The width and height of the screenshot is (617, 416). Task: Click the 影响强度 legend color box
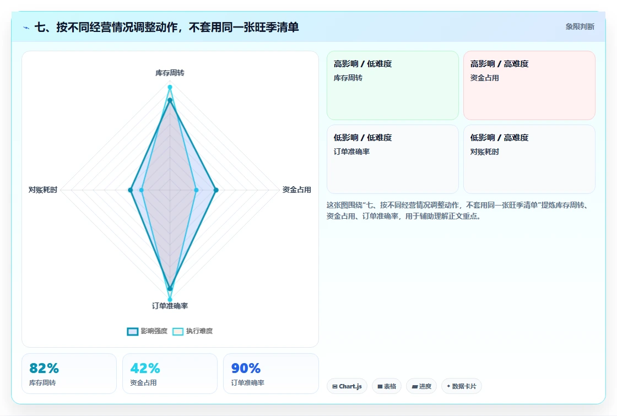pos(133,331)
